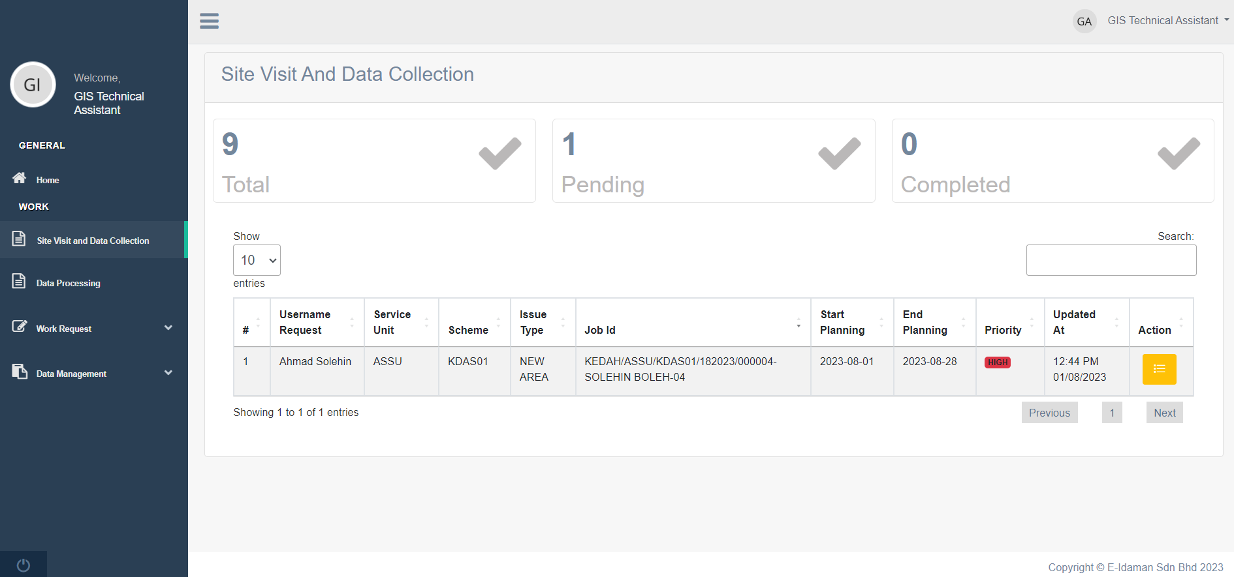Open the entries count dropdown
Screen dimensions: 1234x577
coord(257,260)
